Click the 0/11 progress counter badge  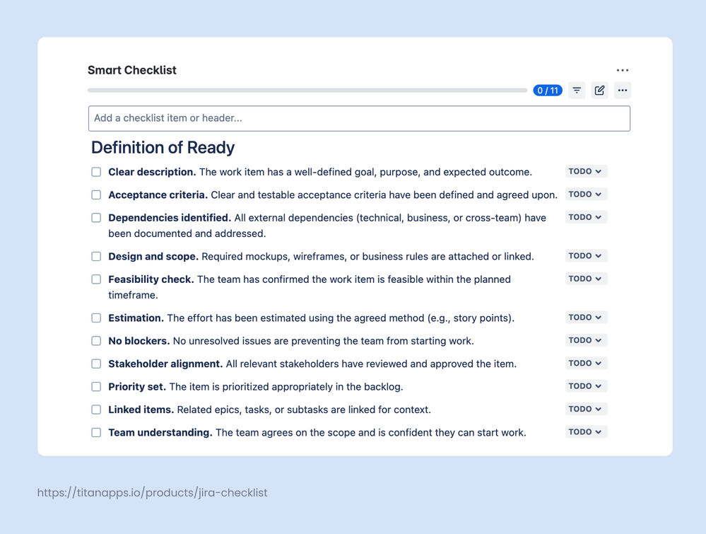tap(548, 90)
